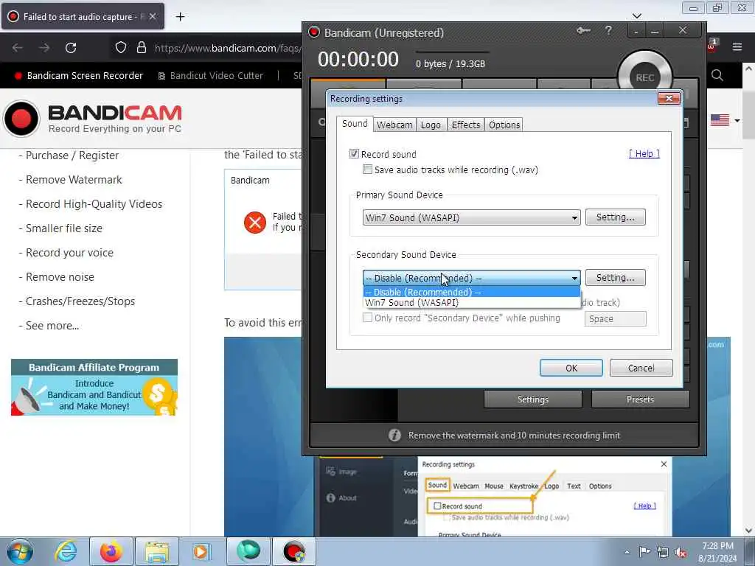Switch to the Effects tab
Image resolution: width=755 pixels, height=566 pixels.
click(466, 125)
